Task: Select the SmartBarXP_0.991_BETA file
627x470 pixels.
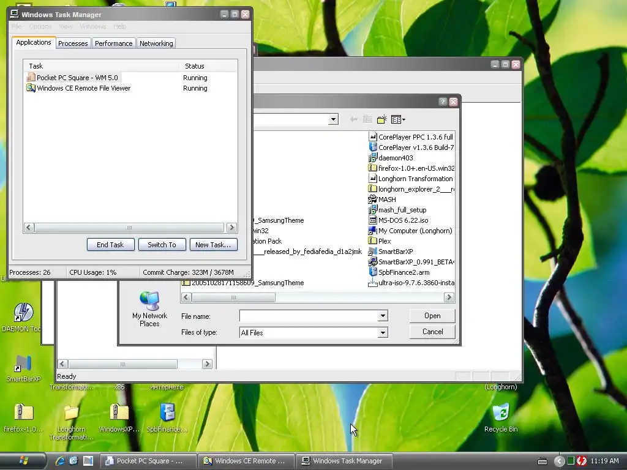Action: coord(411,261)
